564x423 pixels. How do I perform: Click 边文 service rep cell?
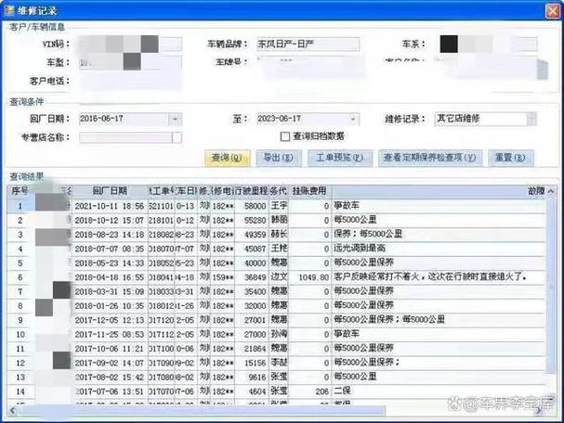point(279,277)
